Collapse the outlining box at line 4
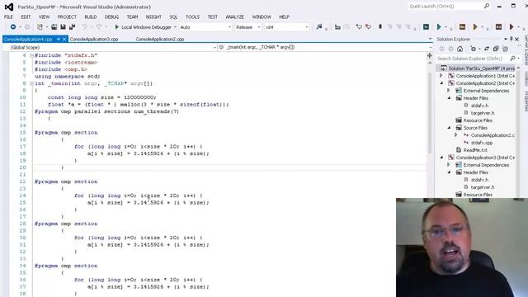528x297 pixels. 31,55
